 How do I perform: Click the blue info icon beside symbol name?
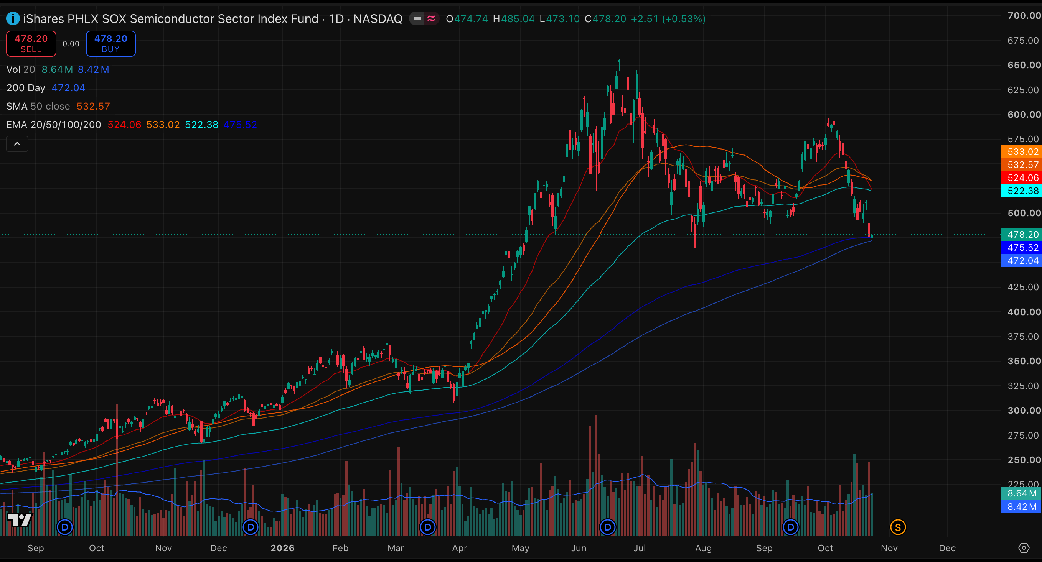[13, 19]
